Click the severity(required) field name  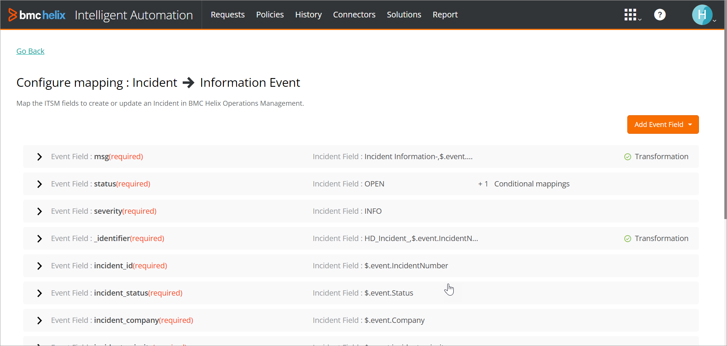click(125, 211)
